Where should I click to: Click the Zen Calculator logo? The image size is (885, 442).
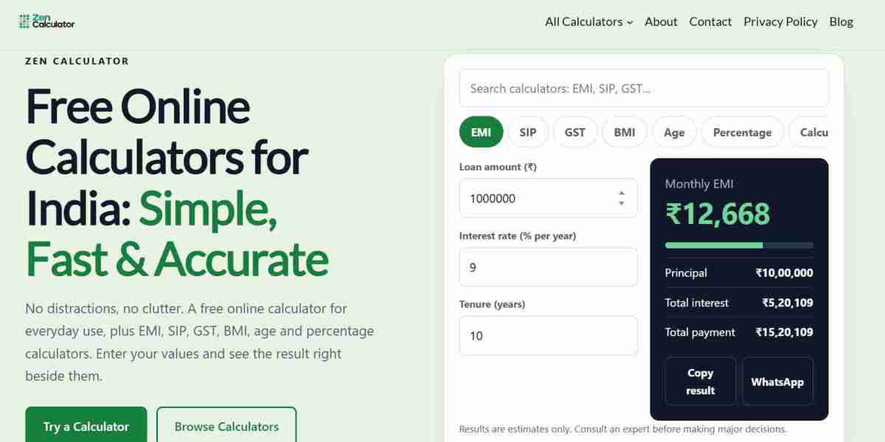coord(46,21)
